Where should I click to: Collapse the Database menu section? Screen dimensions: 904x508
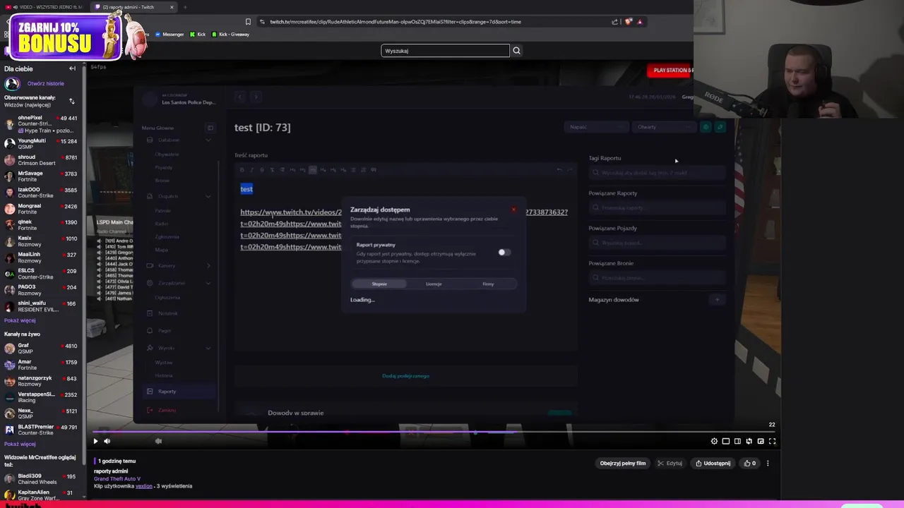click(x=208, y=140)
